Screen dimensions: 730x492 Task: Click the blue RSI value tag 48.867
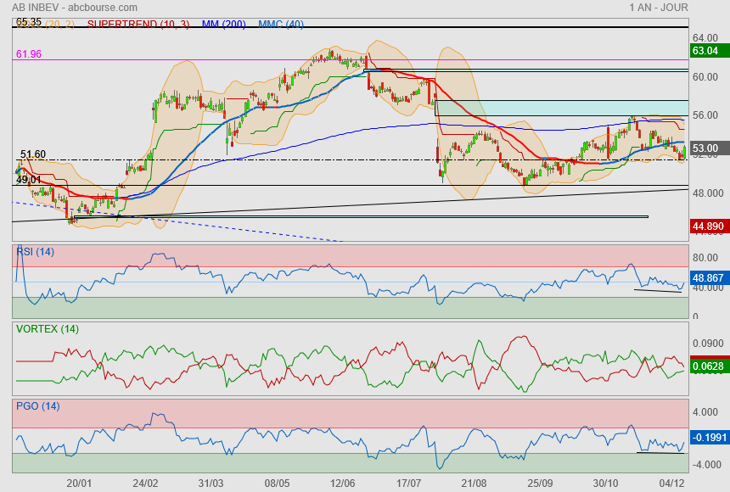[x=709, y=277]
